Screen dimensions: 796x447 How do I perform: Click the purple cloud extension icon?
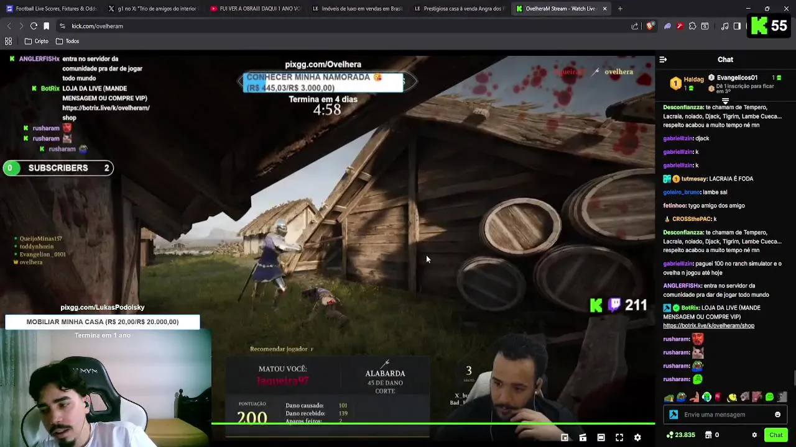pyautogui.click(x=667, y=26)
